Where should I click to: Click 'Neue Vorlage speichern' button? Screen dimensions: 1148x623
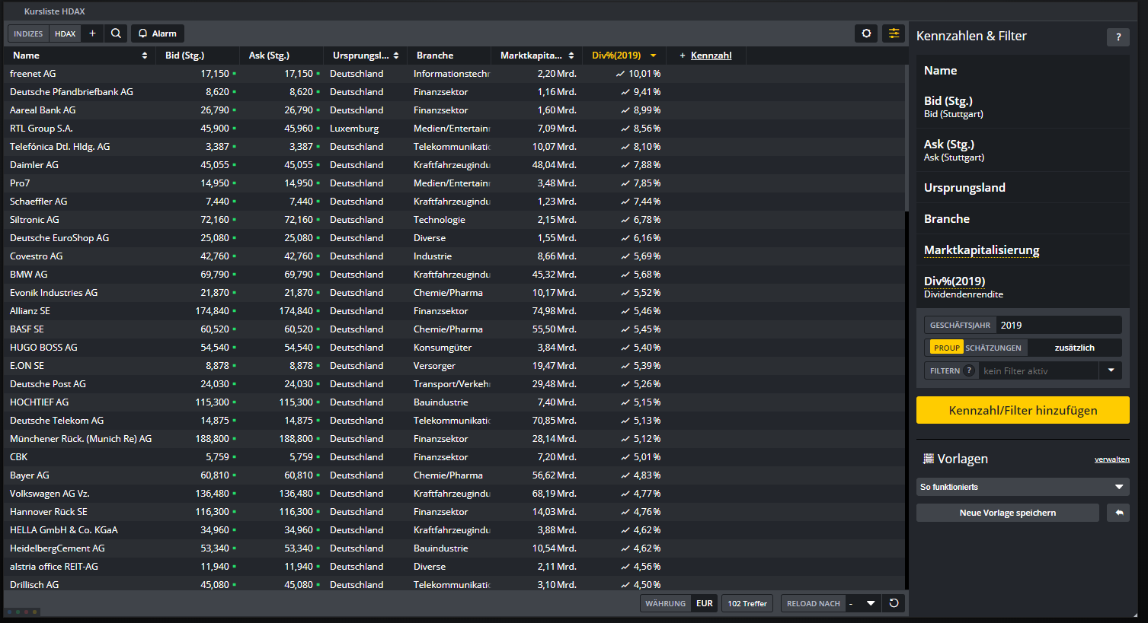click(1007, 513)
